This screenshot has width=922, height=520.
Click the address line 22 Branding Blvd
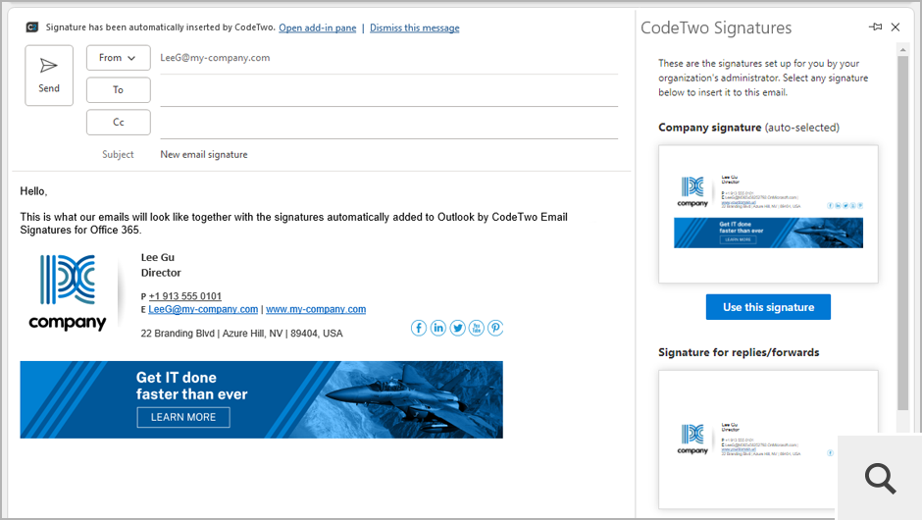pos(241,333)
